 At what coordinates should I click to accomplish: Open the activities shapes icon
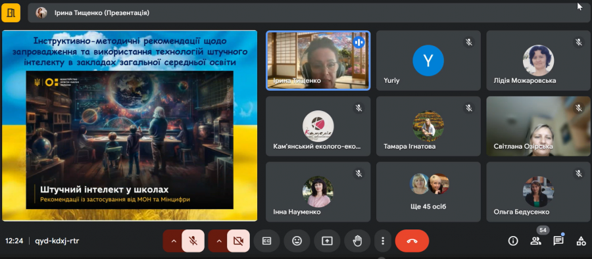[581, 241]
